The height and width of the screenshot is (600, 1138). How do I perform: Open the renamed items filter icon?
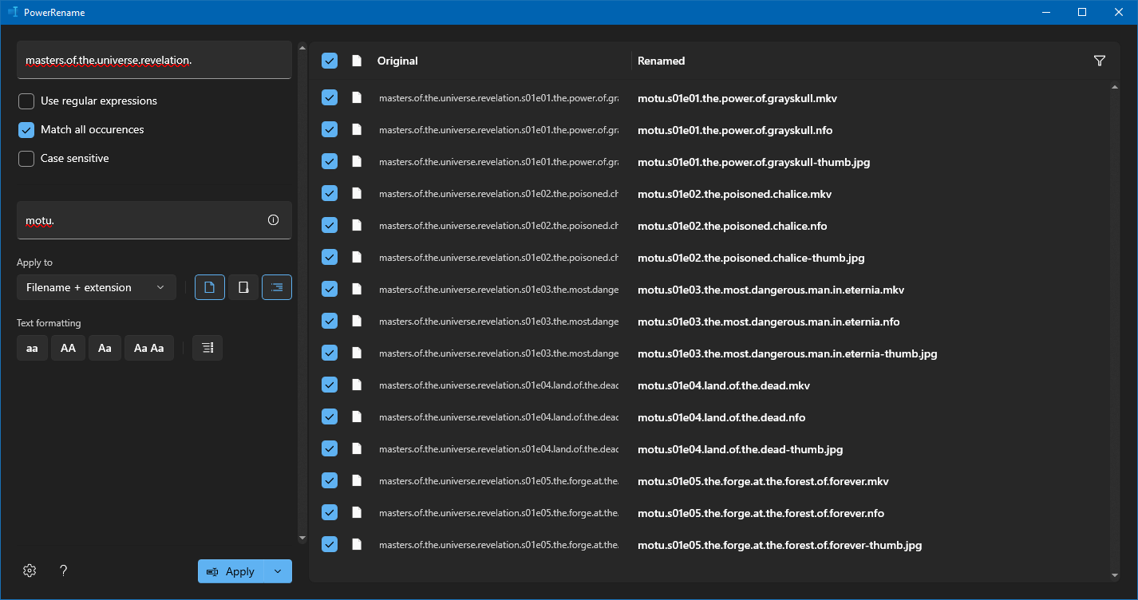(x=1100, y=60)
